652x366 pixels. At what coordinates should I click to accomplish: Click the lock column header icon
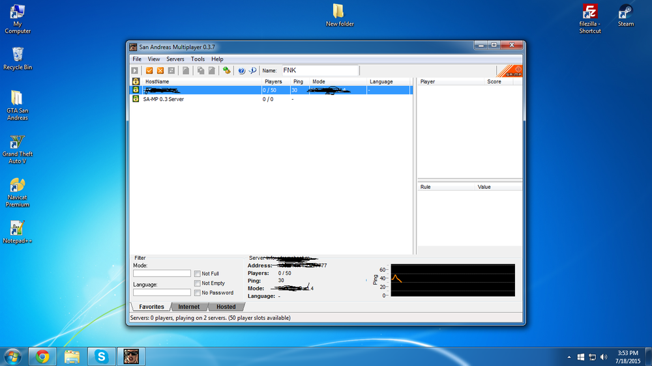[136, 81]
